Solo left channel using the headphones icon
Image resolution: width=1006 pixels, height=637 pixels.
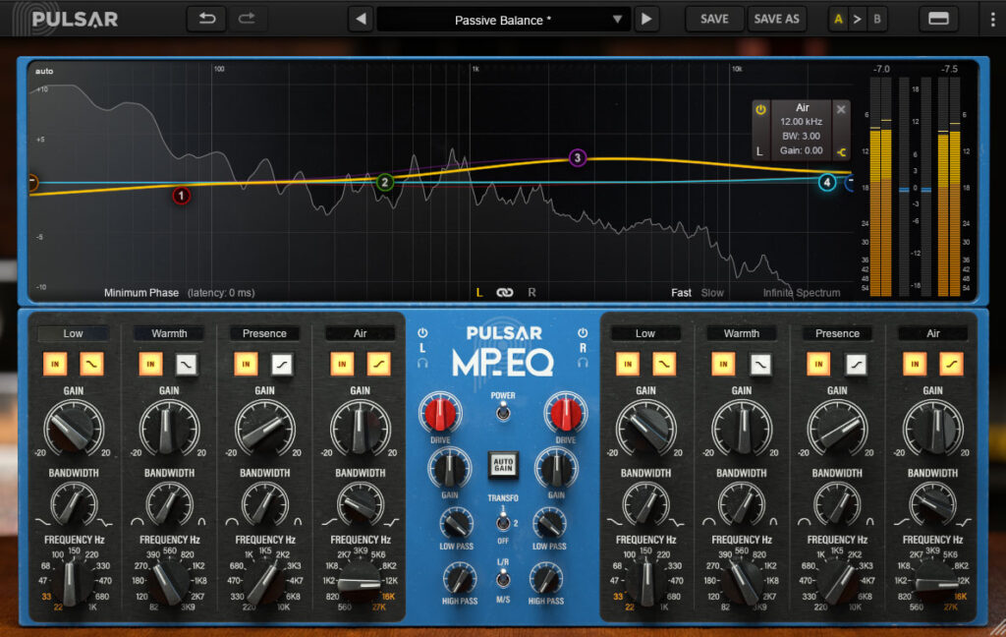422,362
